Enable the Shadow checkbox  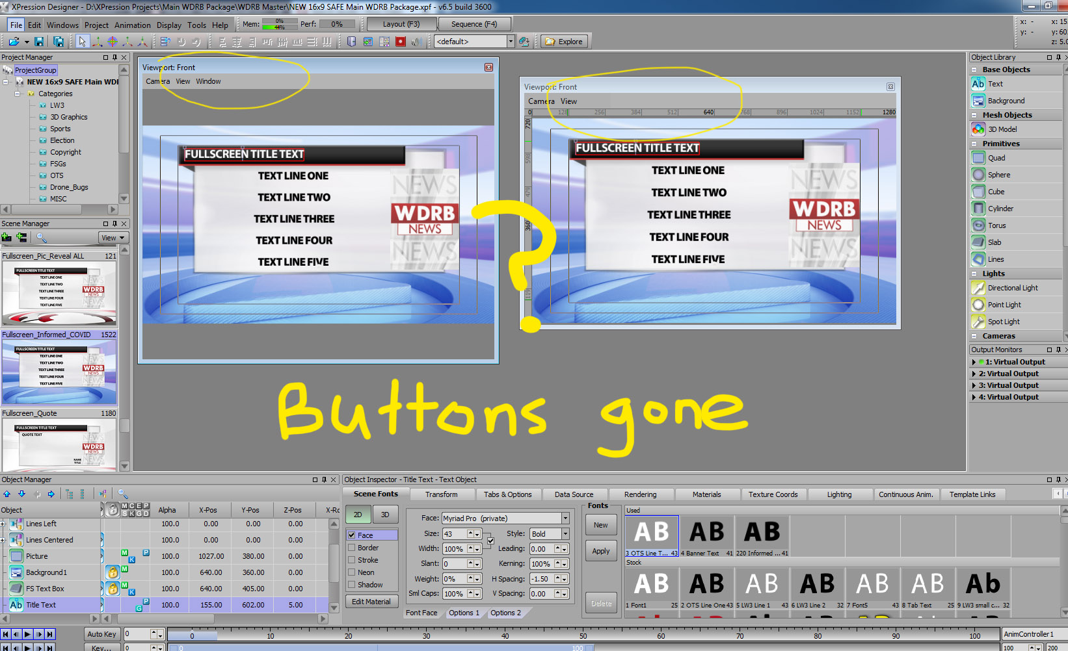[352, 585]
